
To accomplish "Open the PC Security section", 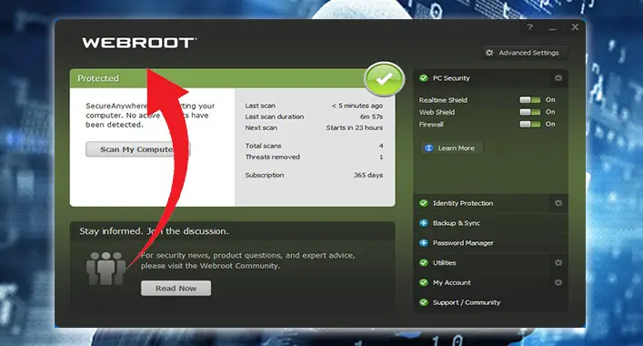I will click(x=451, y=78).
